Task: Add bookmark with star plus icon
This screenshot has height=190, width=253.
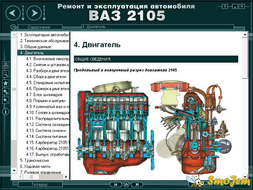Action: tap(6, 91)
